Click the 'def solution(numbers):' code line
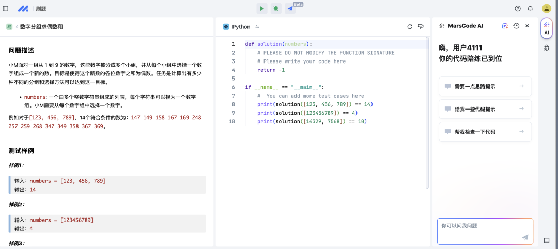Viewport: 558px width, 249px height. tap(278, 44)
